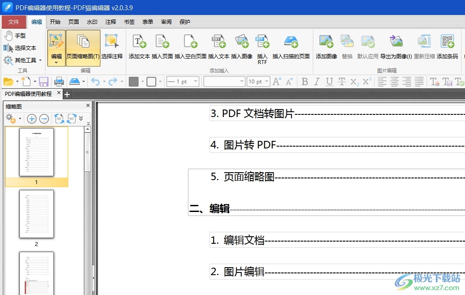The height and width of the screenshot is (295, 465).
Task: Decrease font size with smaller A icon
Action: [x=289, y=82]
